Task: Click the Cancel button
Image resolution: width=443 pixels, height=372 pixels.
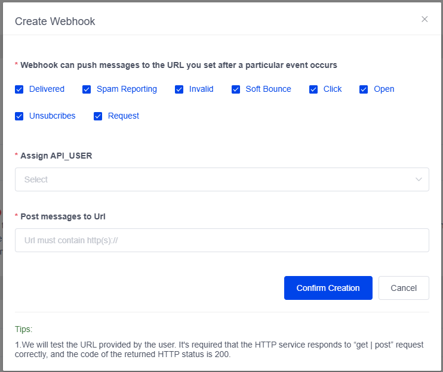Action: tap(404, 288)
